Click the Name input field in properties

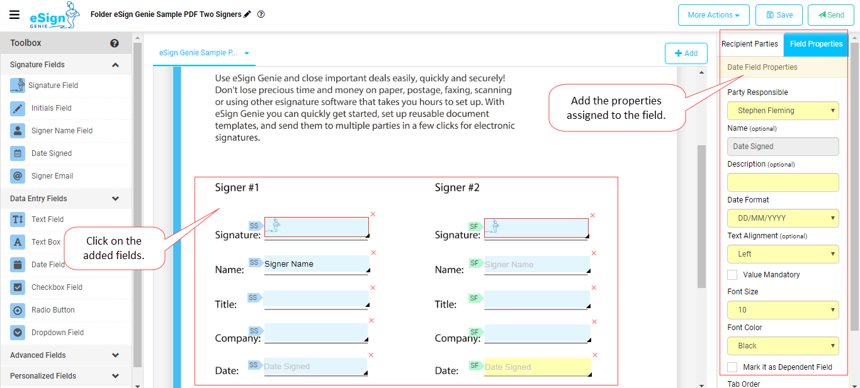pyautogui.click(x=783, y=147)
